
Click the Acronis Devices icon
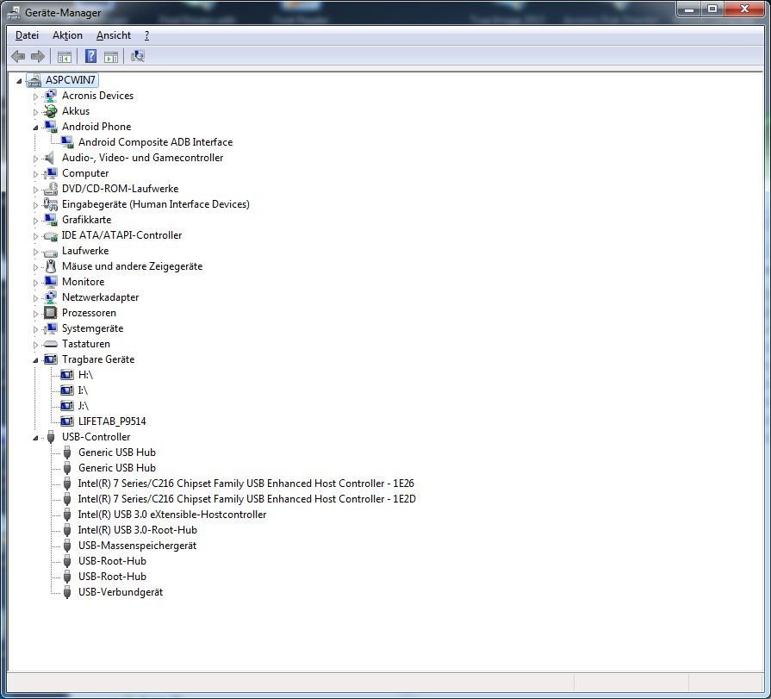pos(50,96)
